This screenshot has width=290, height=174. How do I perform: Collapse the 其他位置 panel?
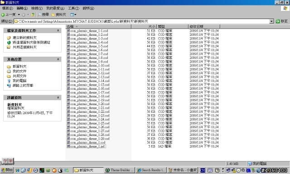coord(58,59)
